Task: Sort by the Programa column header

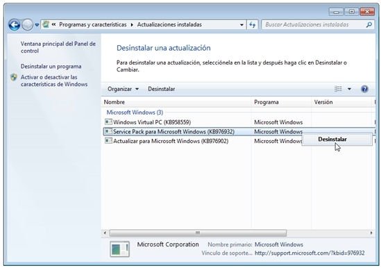Action: tap(281, 102)
